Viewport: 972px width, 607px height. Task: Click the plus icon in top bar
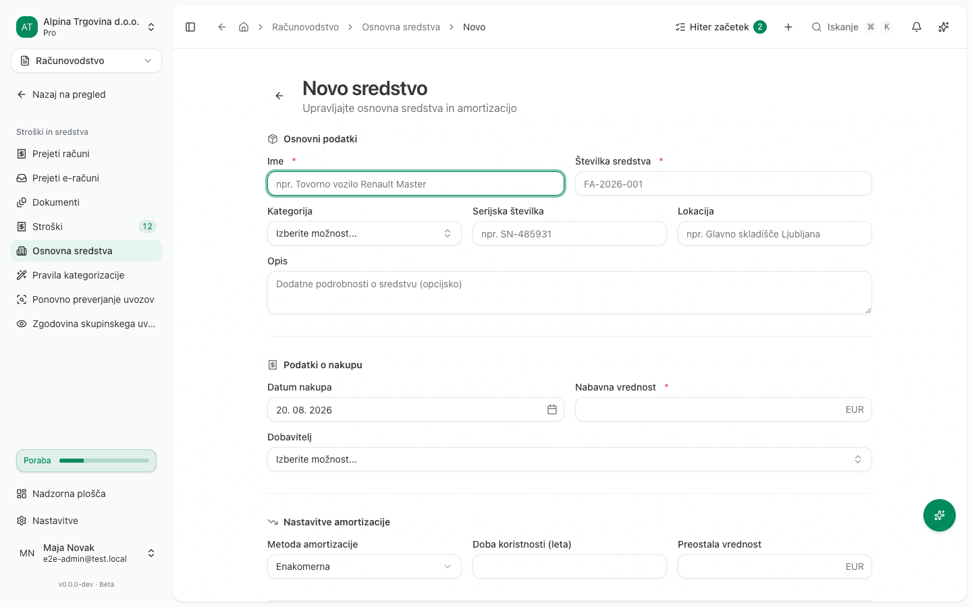(788, 27)
